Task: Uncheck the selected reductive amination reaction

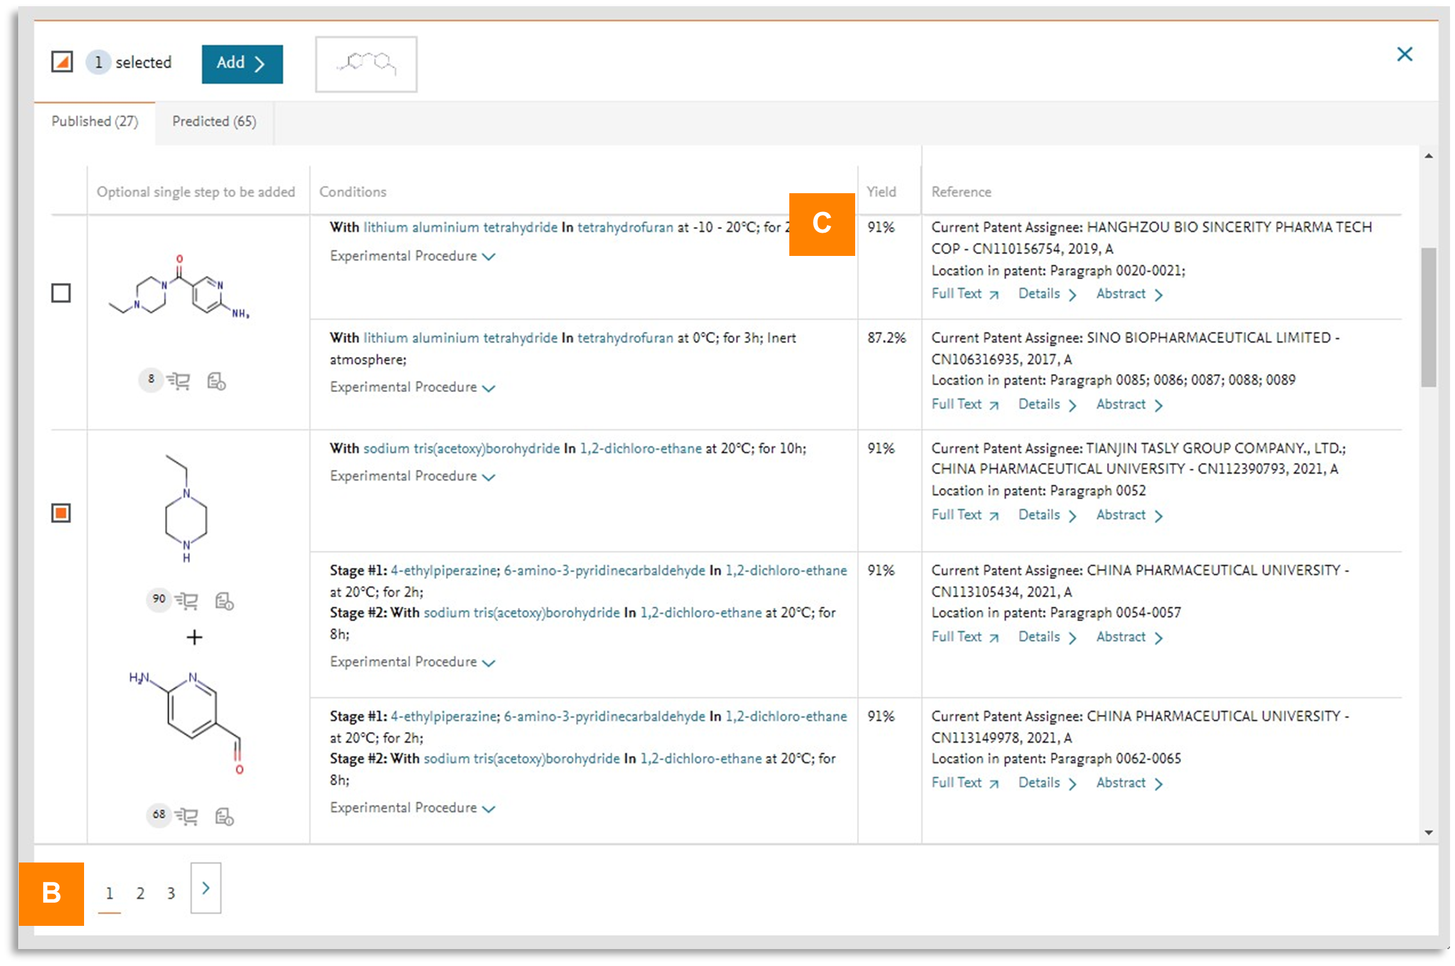Action: coord(61,513)
